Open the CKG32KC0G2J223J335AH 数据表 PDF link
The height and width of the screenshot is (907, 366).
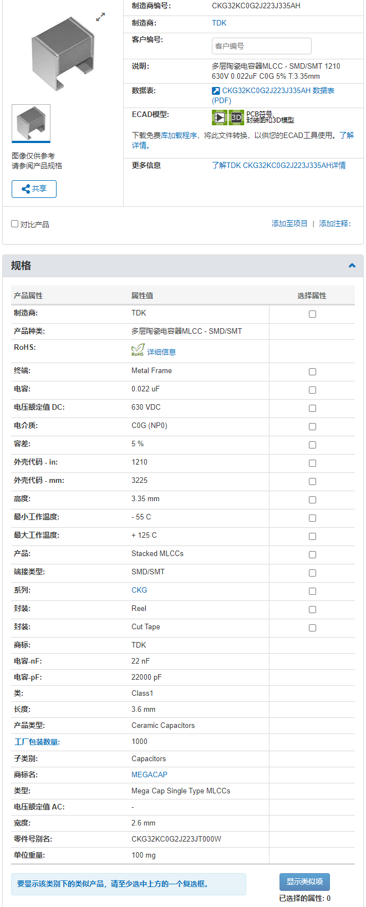[273, 95]
